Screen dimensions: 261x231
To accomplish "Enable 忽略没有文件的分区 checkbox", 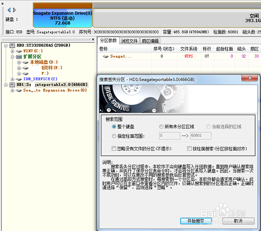I will click(114, 149).
